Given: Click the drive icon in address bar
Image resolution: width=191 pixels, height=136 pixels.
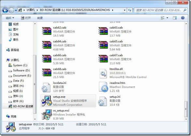Looking at the screenshot, I should coord(20,10).
